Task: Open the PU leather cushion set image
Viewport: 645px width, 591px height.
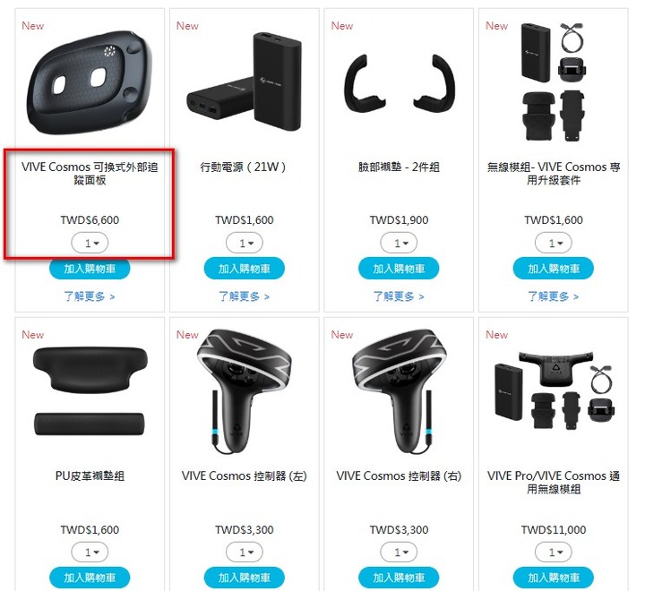Action: tap(90, 391)
